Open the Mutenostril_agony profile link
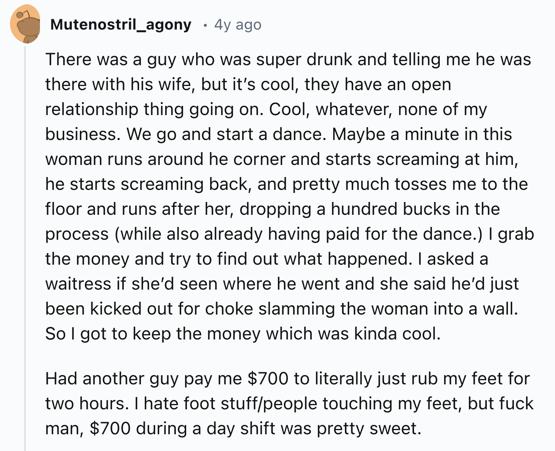The width and height of the screenshot is (555, 451). click(121, 25)
